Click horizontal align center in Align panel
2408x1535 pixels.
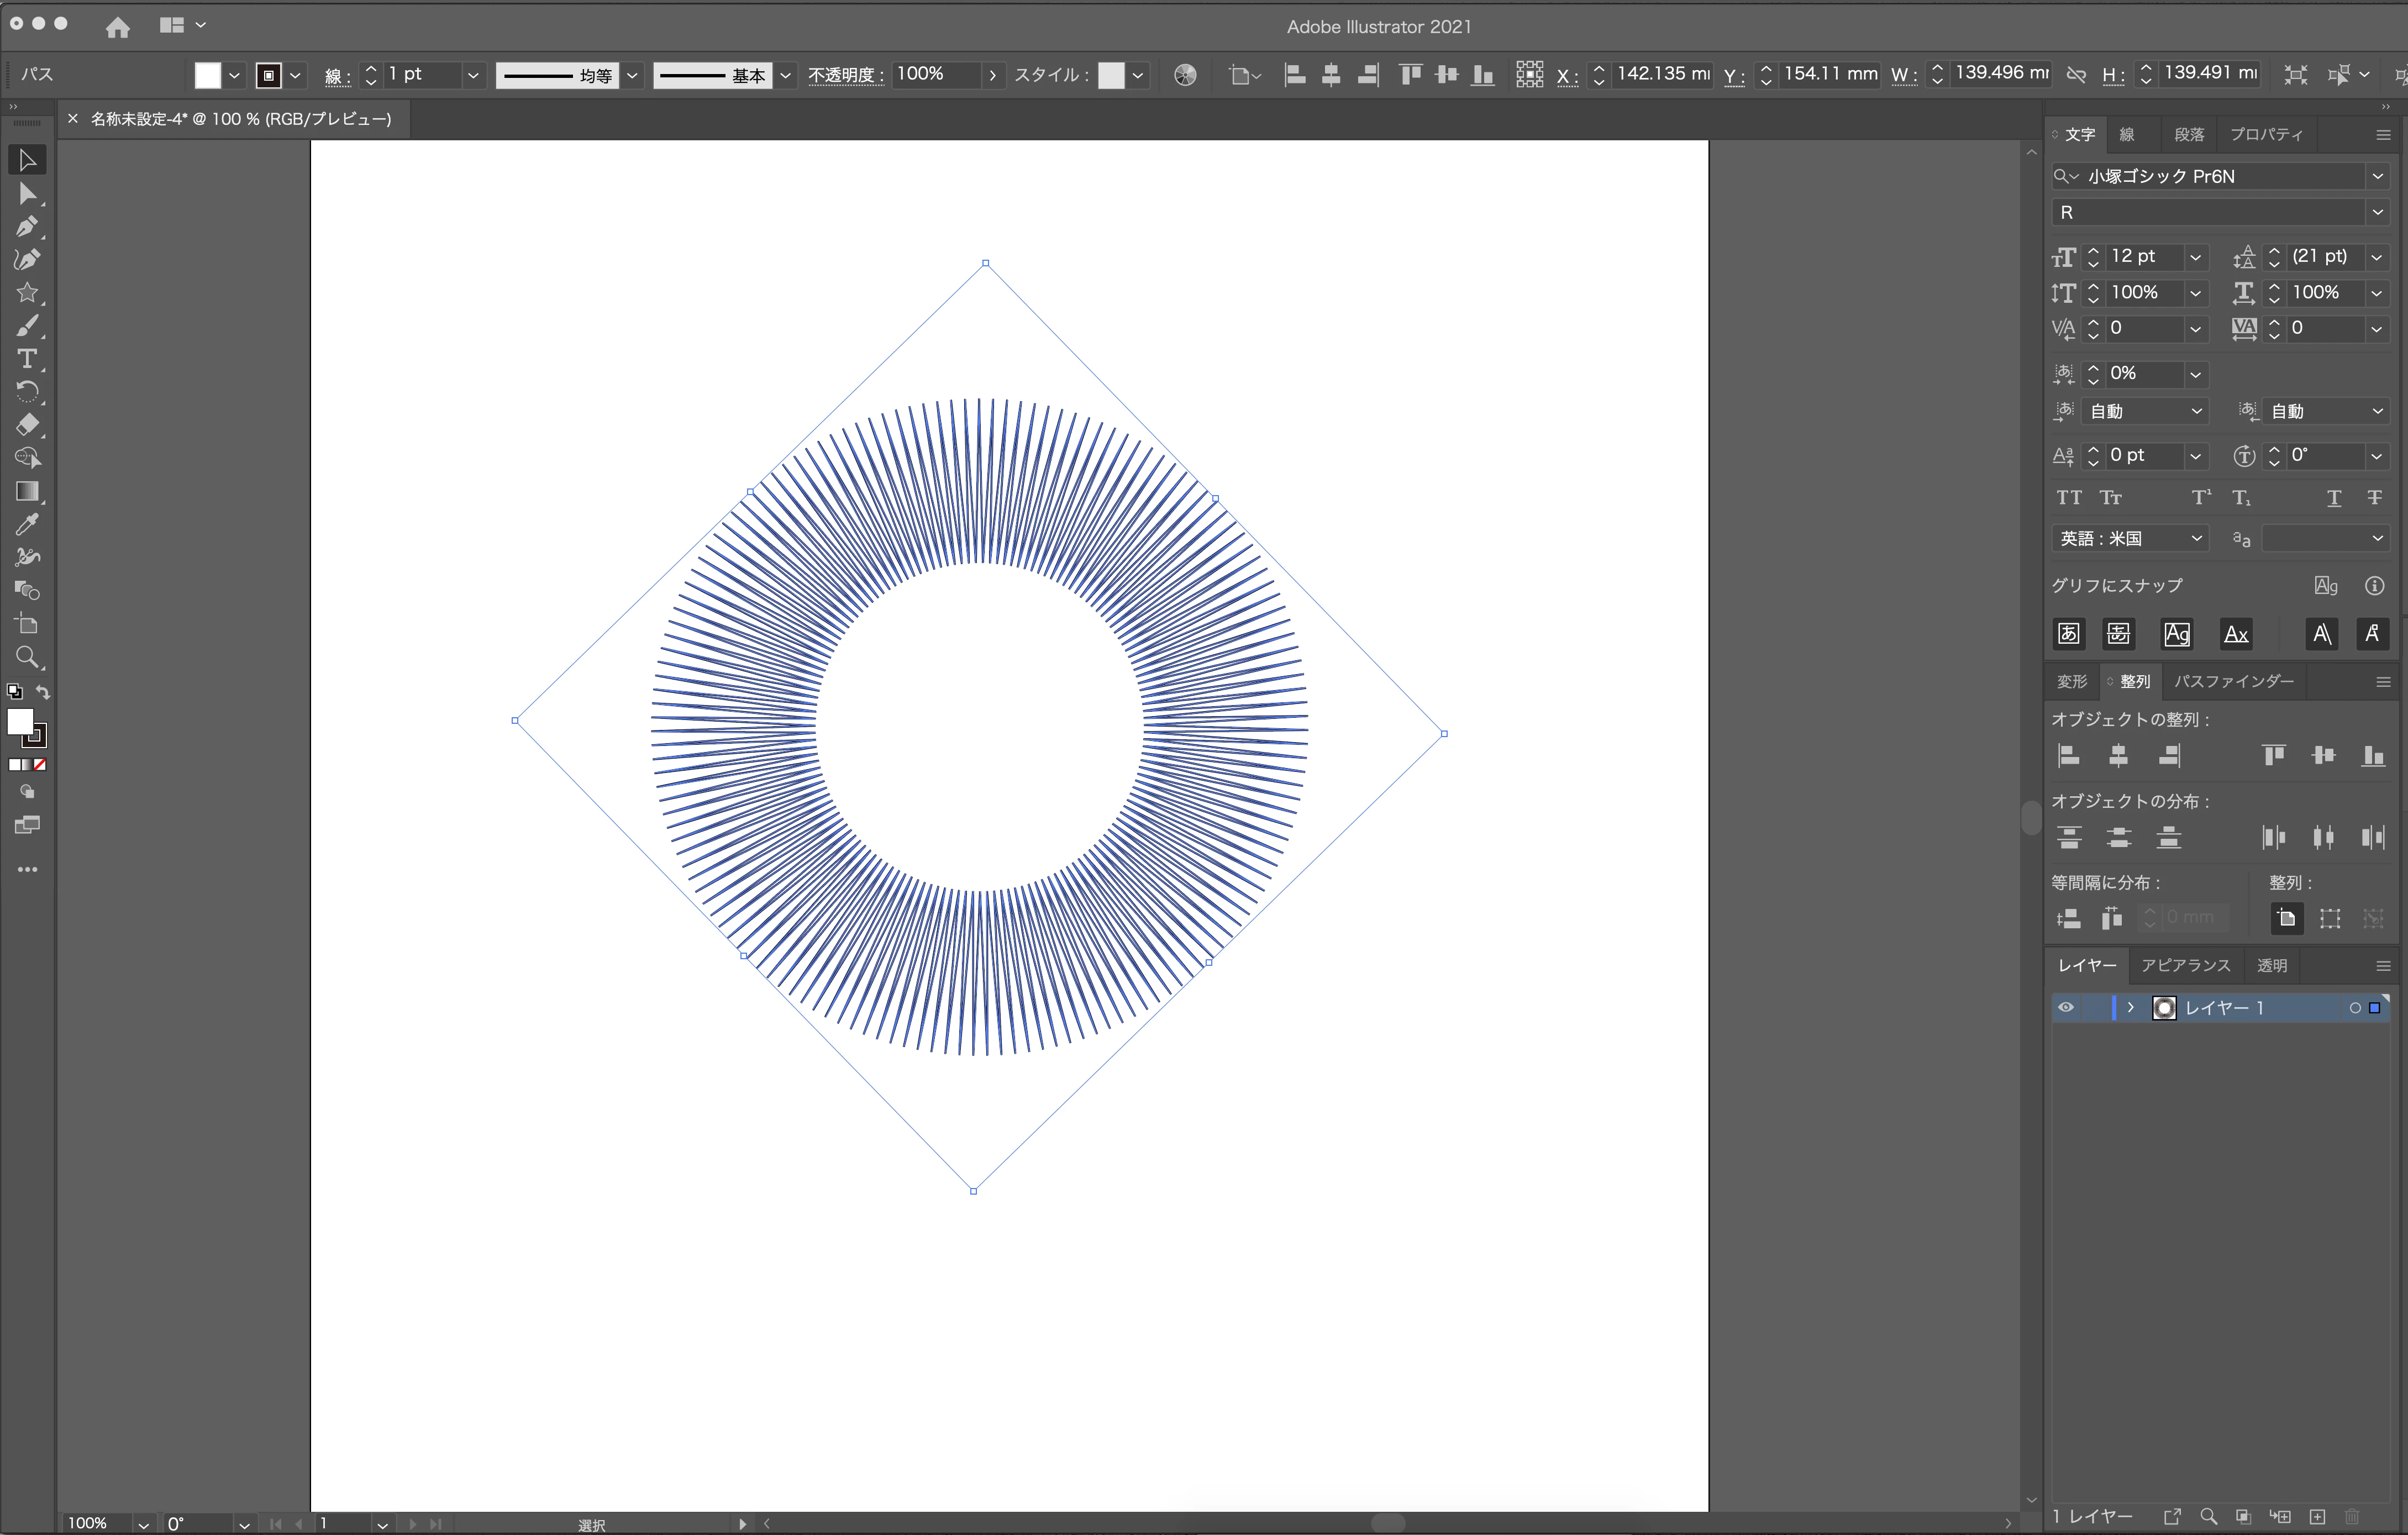click(2118, 756)
